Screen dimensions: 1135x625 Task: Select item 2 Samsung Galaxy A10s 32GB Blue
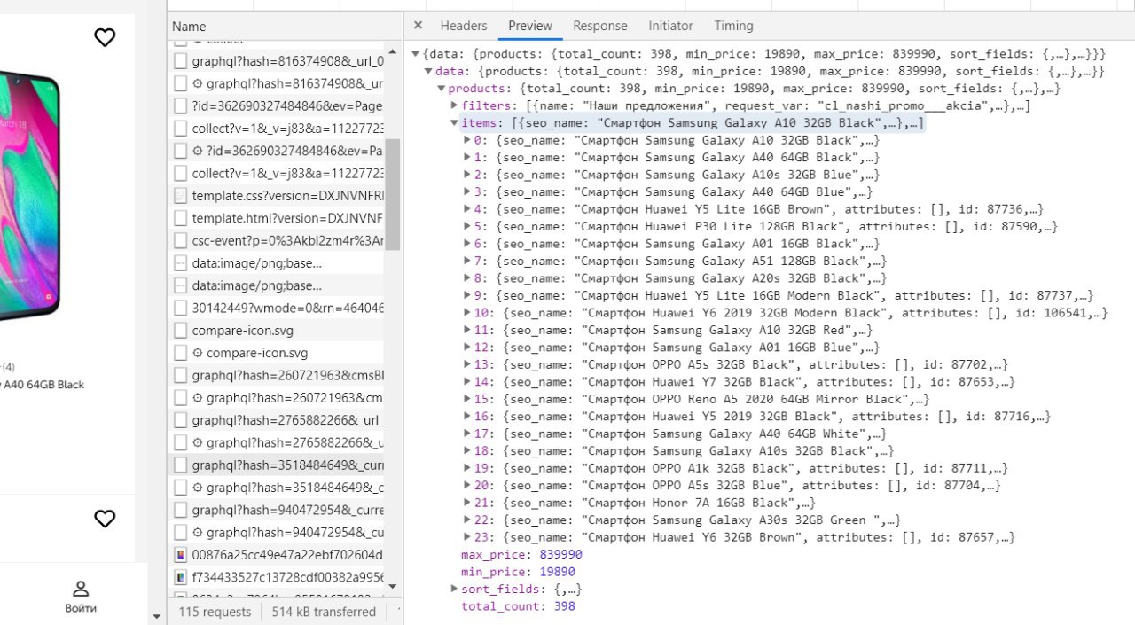[677, 175]
